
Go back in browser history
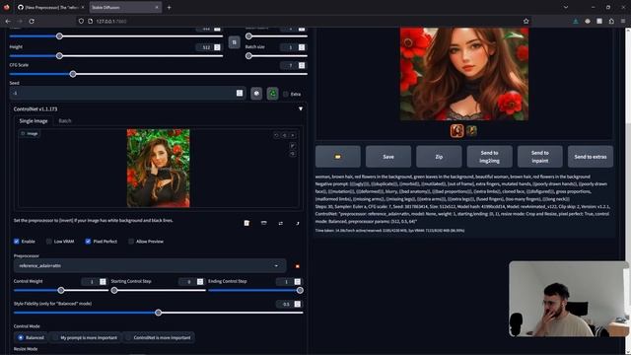pyautogui.click(x=8, y=21)
